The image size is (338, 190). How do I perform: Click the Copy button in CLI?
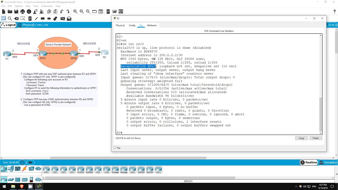[x=301, y=138]
